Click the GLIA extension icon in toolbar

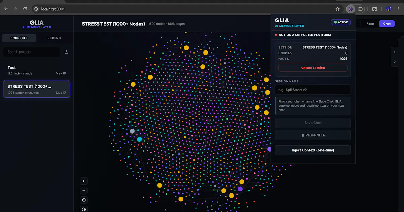click(351, 9)
